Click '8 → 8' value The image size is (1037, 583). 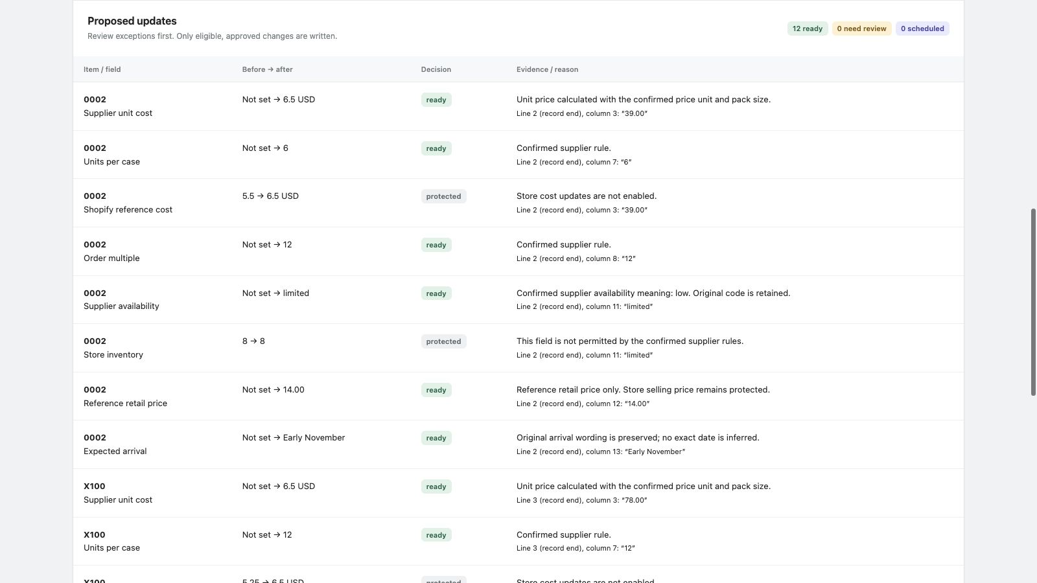(x=253, y=341)
